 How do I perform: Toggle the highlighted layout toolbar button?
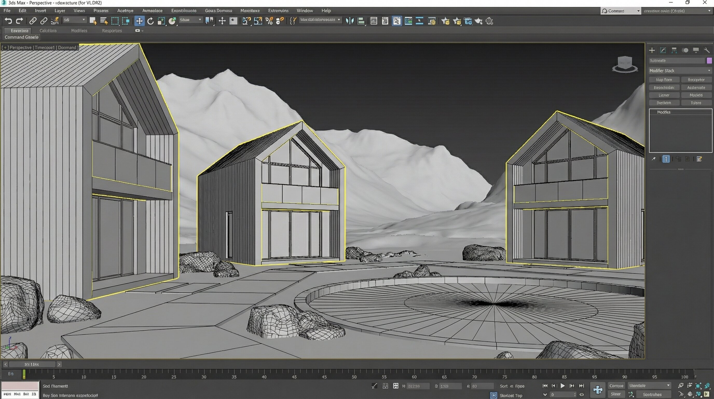point(397,21)
